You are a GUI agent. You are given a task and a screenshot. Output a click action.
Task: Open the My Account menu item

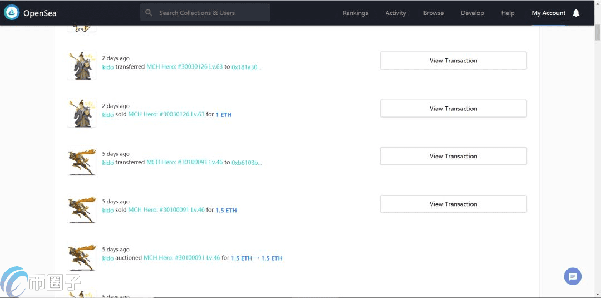(x=549, y=13)
